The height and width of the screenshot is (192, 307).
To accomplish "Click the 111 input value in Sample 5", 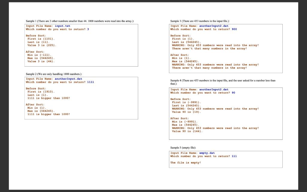I will coord(234,156).
